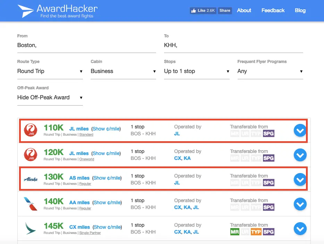Click the CX miles link
Viewport: 324px width, 244px height.
(x=79, y=227)
